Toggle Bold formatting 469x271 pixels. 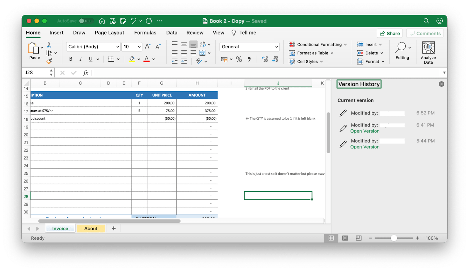coord(71,59)
